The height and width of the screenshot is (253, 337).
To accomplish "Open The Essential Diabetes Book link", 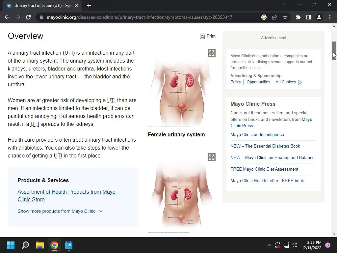I will tap(265, 146).
